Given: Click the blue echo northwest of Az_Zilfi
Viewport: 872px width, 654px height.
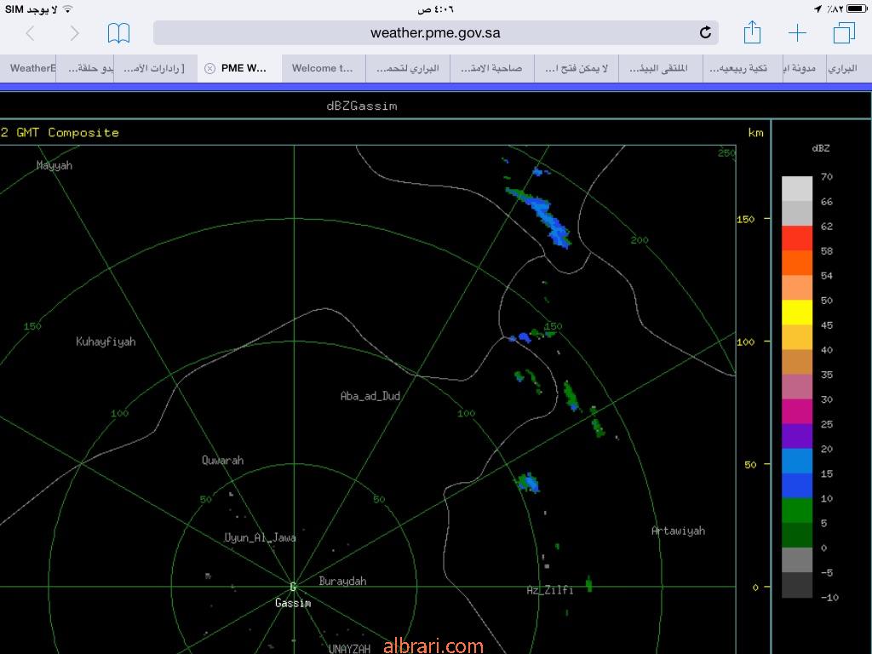Looking at the screenshot, I should [528, 482].
